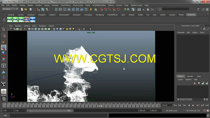Select the Move tool (cone icon)
The image size is (210, 118).
[4, 47]
